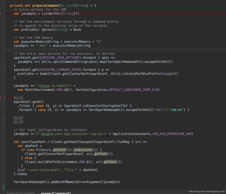Select ExecutorRunnable in the breadcrumb bar
Image resolution: width=226 pixels, height=194 pixels.
coord(21,193)
